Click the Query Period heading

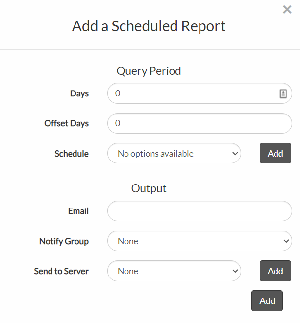(149, 71)
